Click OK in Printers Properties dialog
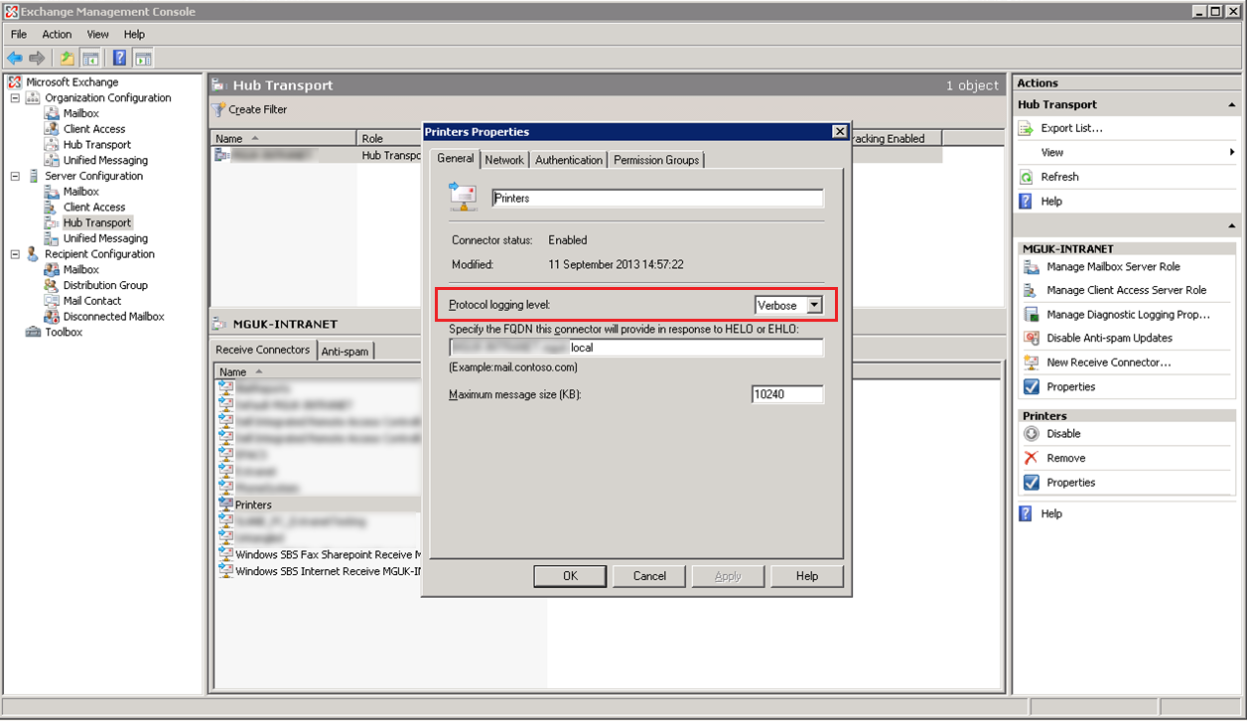This screenshot has width=1247, height=721. [x=570, y=576]
